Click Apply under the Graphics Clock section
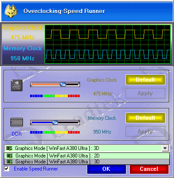Screen dimensions: 174x178 (x=145, y=93)
